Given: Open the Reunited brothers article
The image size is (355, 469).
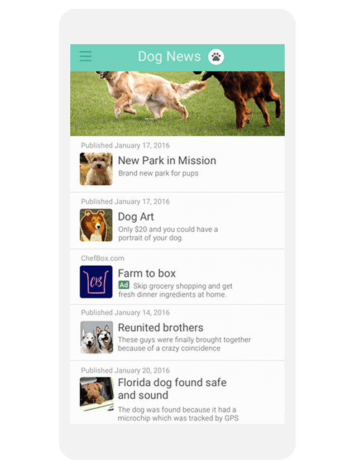Looking at the screenshot, I should (177, 333).
